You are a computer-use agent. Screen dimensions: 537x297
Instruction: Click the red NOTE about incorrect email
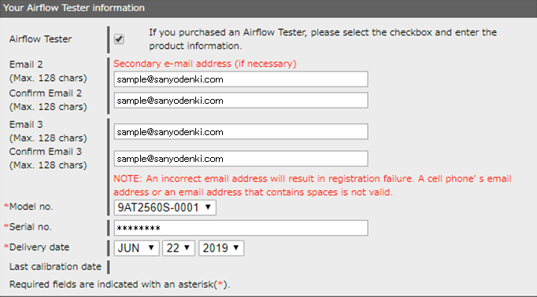click(313, 185)
